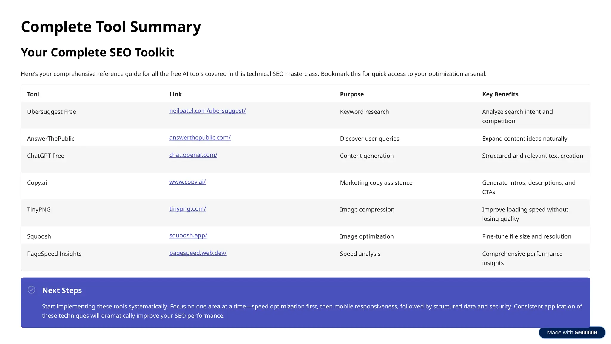Click the Tool column header
611x344 pixels.
[x=33, y=94]
